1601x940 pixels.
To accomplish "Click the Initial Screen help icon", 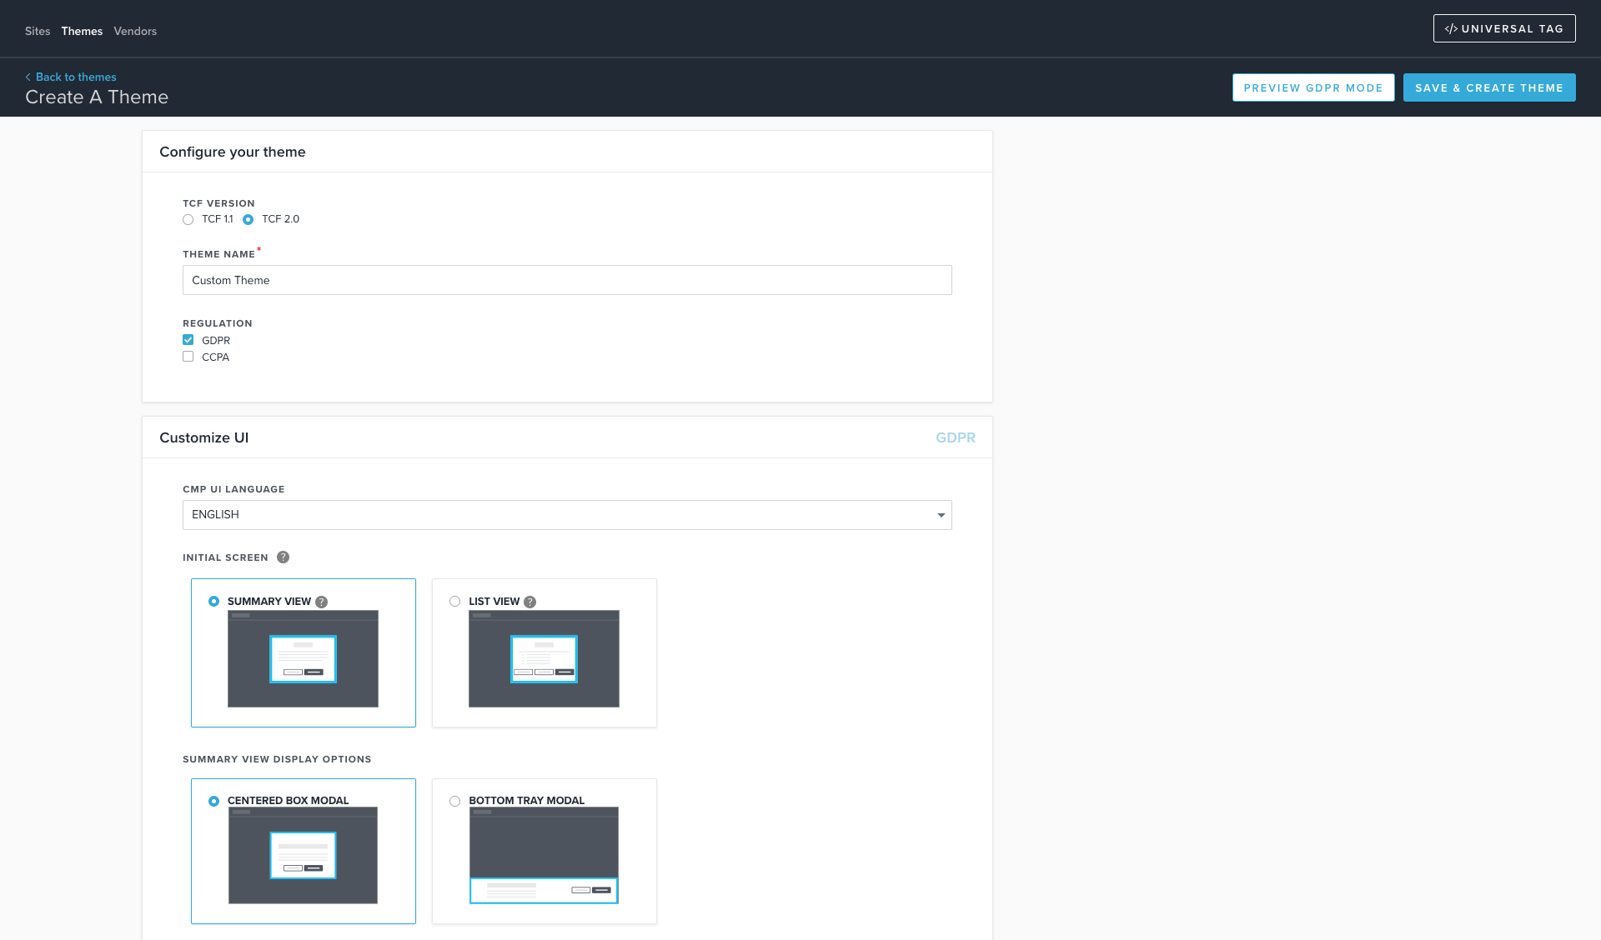I will (283, 557).
